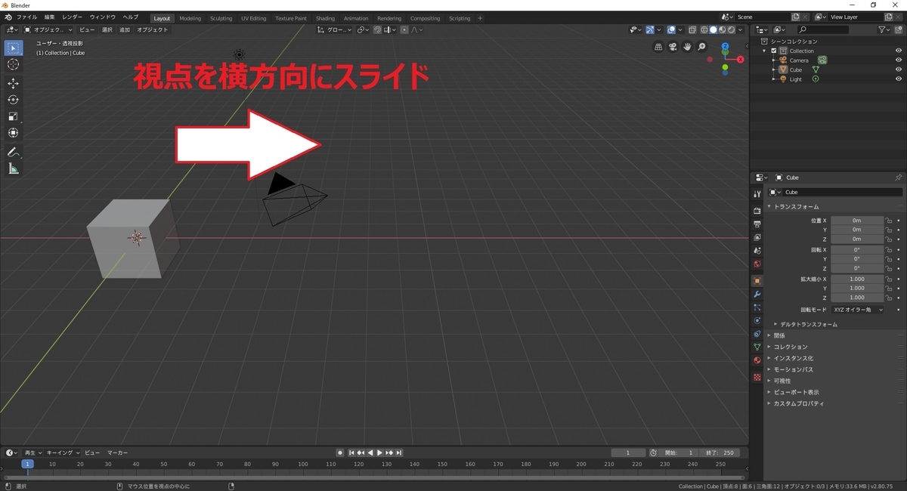Open the Tool properties tab
This screenshot has width=907, height=491.
pyautogui.click(x=757, y=194)
